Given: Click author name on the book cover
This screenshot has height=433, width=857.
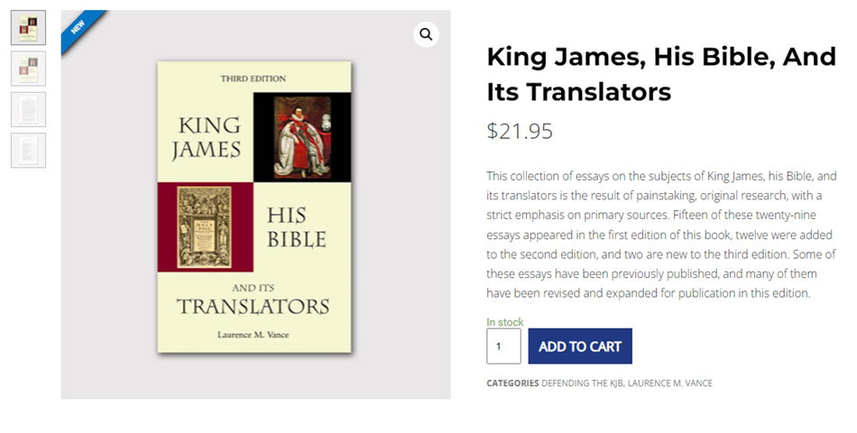Looking at the screenshot, I should [253, 335].
